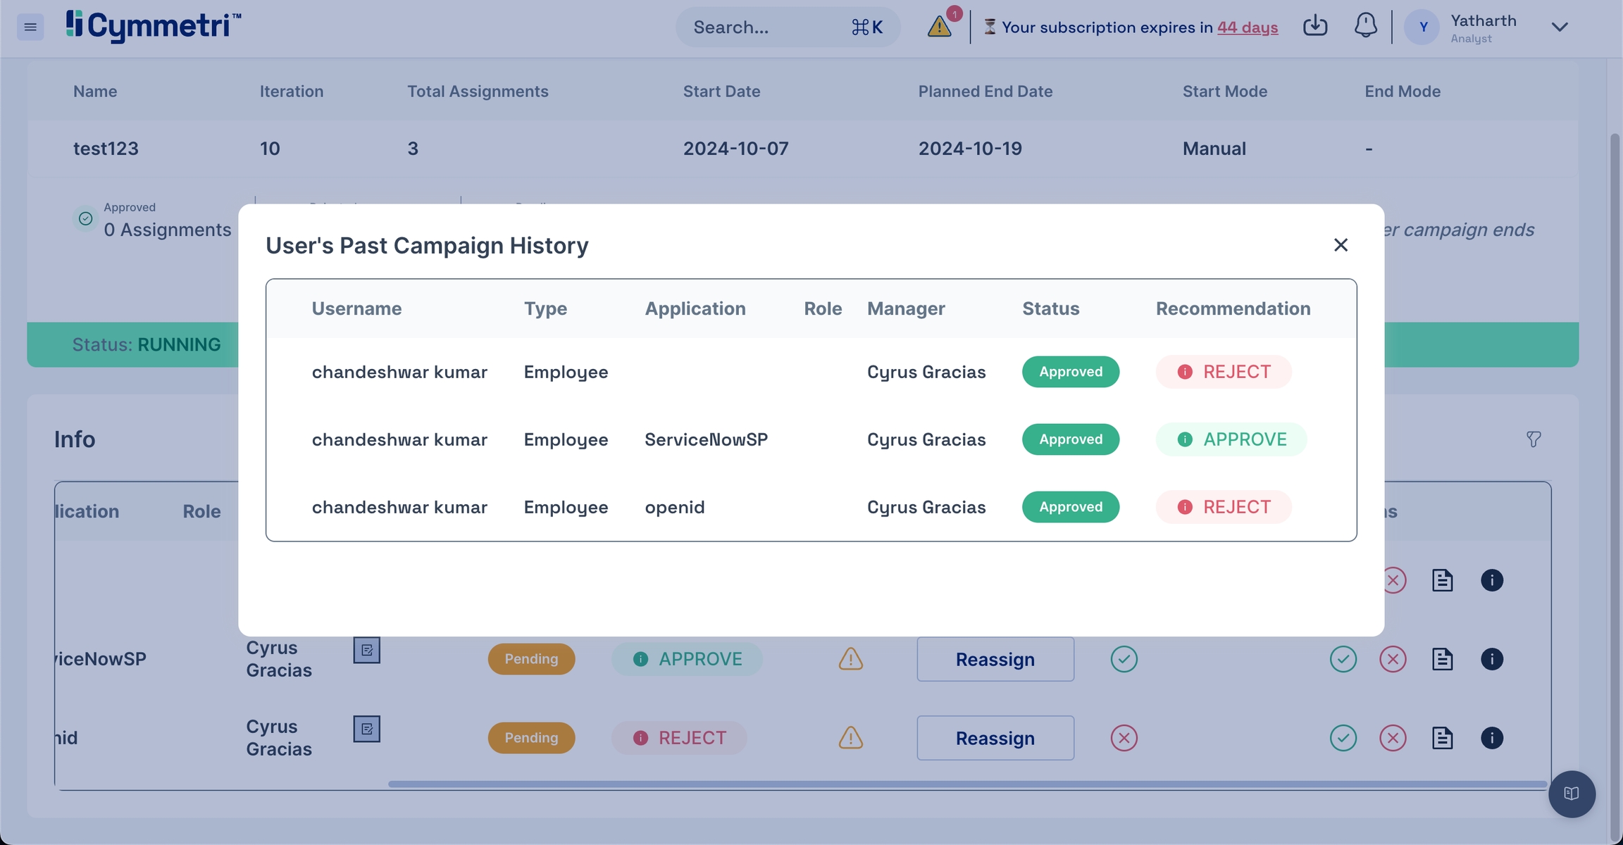The height and width of the screenshot is (845, 1623).
Task: Click the help book icon at bottom right
Action: tap(1572, 794)
